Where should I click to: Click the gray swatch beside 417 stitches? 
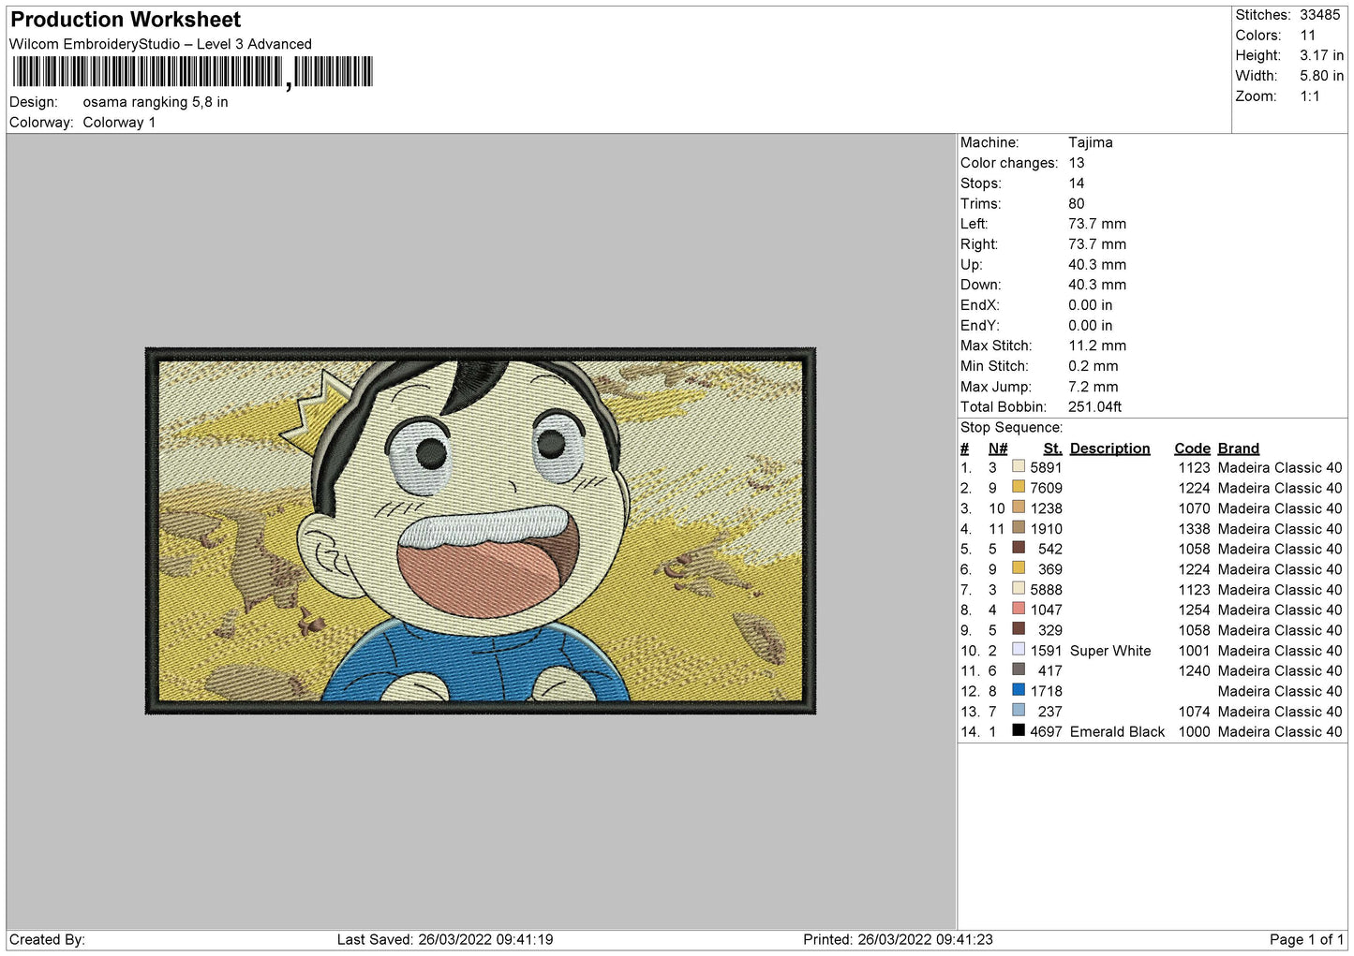(x=1019, y=669)
